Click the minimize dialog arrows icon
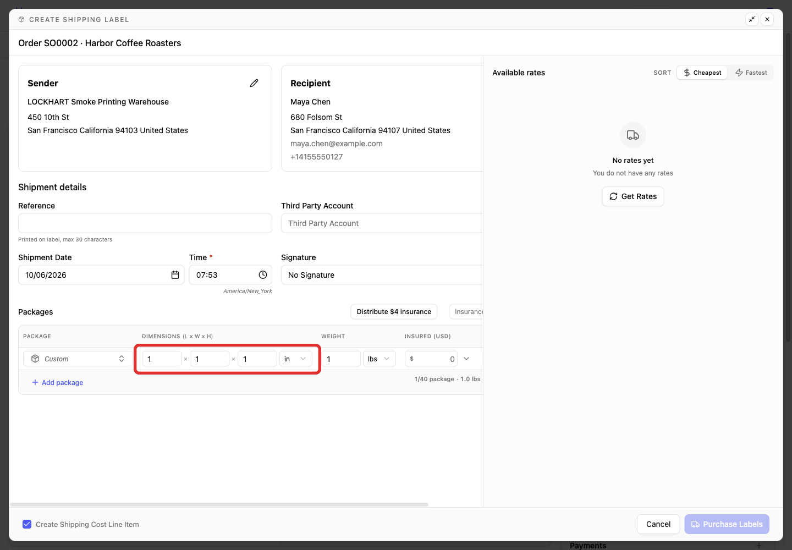This screenshot has width=792, height=550. (x=752, y=19)
